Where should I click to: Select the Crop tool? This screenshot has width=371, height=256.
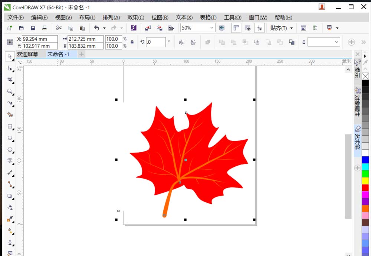click(x=10, y=80)
